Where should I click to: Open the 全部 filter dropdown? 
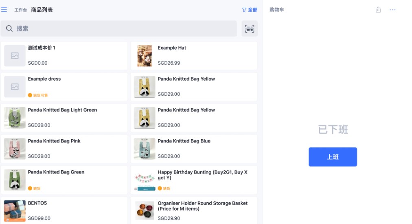[x=250, y=10]
